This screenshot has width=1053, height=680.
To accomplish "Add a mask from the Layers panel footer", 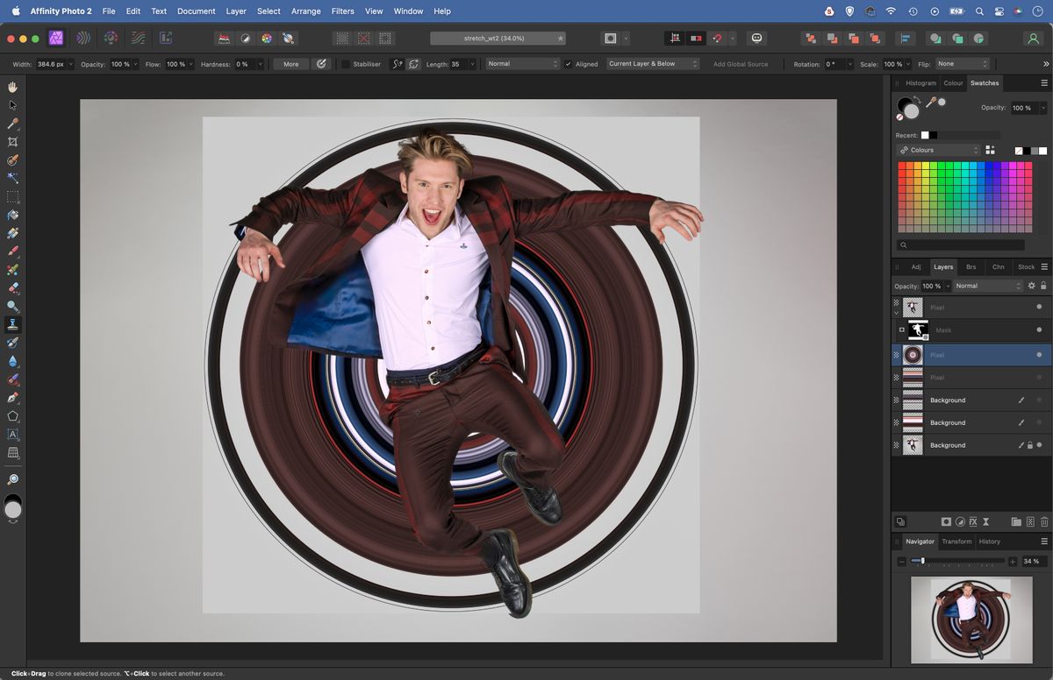I will coord(948,521).
